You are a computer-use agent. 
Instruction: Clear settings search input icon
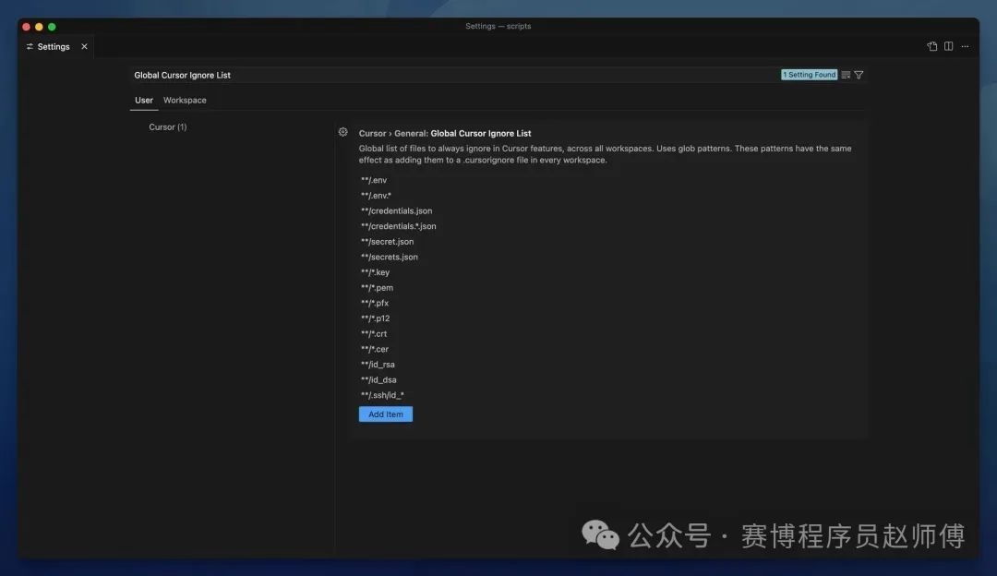[x=846, y=75]
